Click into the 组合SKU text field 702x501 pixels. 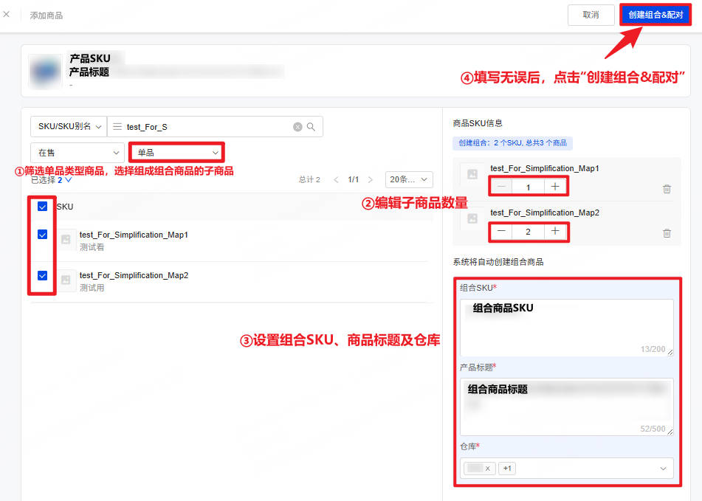point(566,328)
